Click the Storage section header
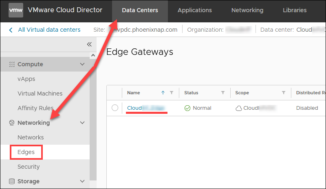326x189 pixels. (x=45, y=181)
